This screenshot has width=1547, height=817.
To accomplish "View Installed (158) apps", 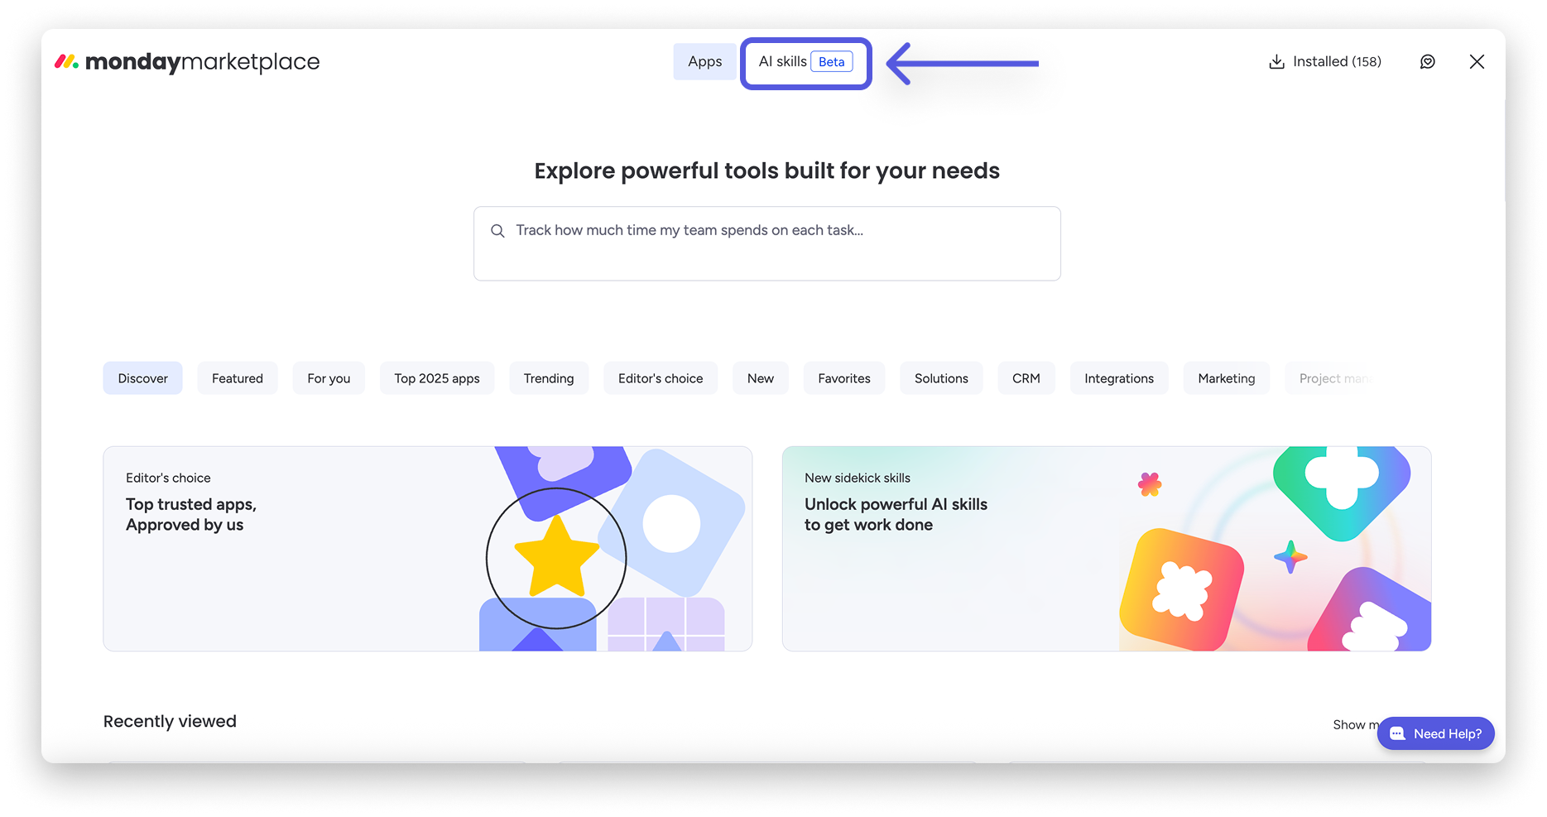I will (x=1325, y=62).
